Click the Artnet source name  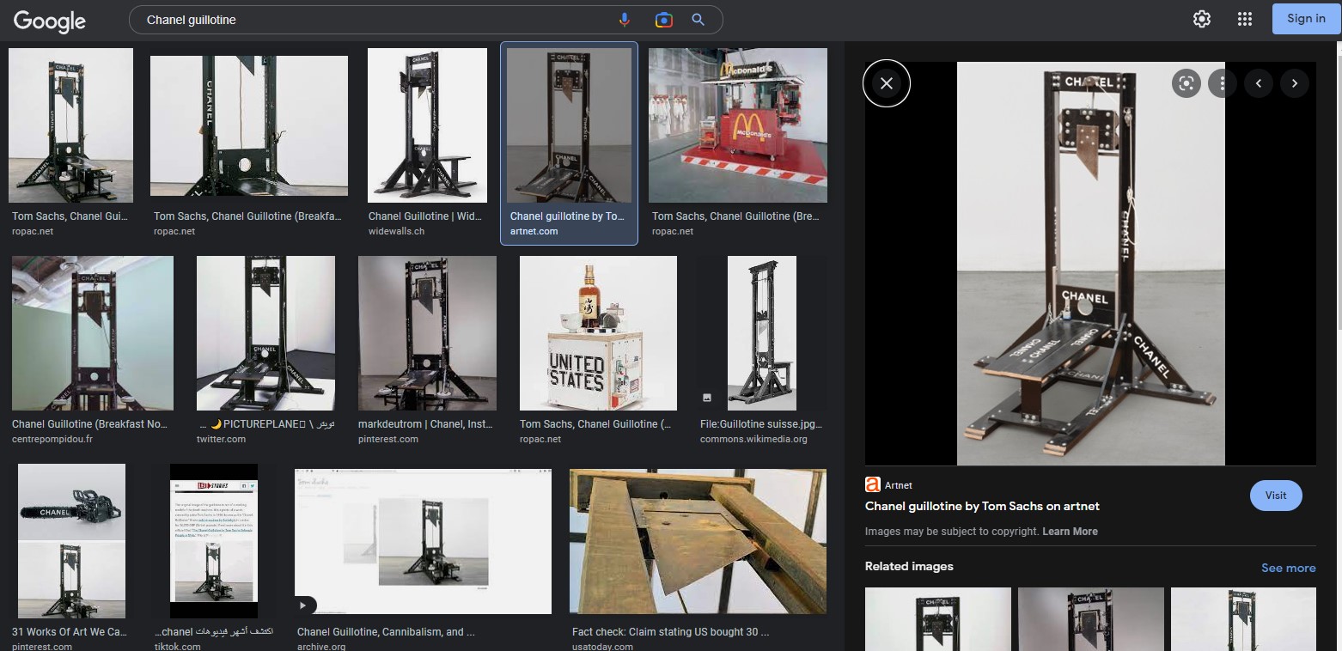tap(899, 485)
